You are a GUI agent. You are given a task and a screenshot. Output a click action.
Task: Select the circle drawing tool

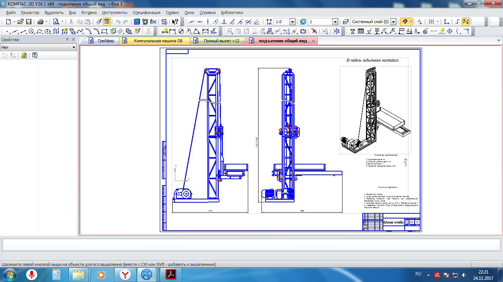click(31, 31)
